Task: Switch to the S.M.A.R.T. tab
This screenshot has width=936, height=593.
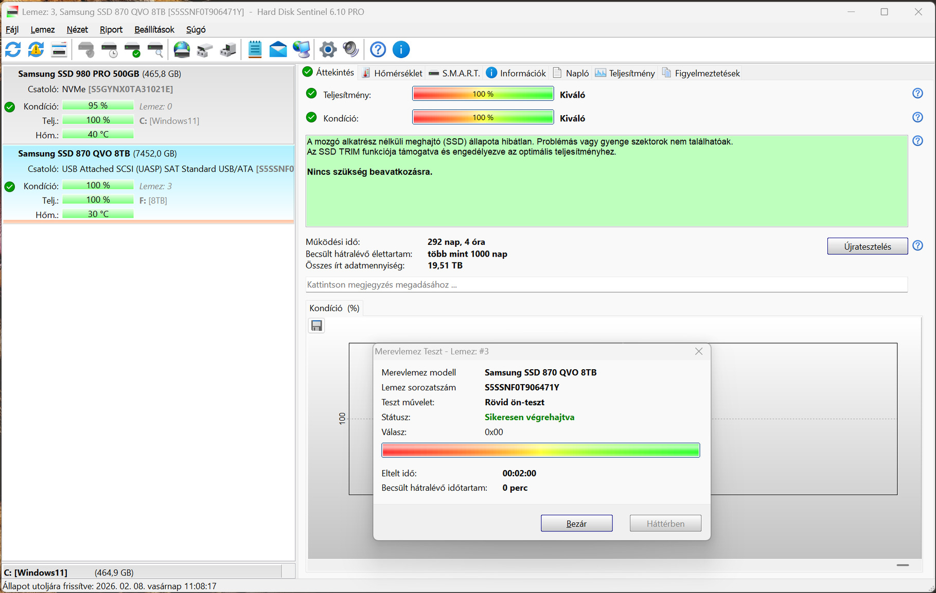Action: (x=454, y=73)
